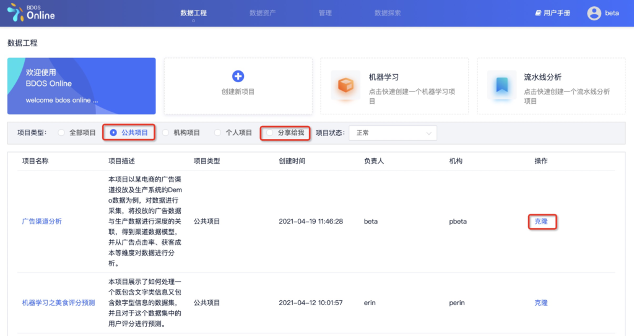Go to the 管理 menu
Viewport: 634px width, 336px height.
pyautogui.click(x=325, y=13)
